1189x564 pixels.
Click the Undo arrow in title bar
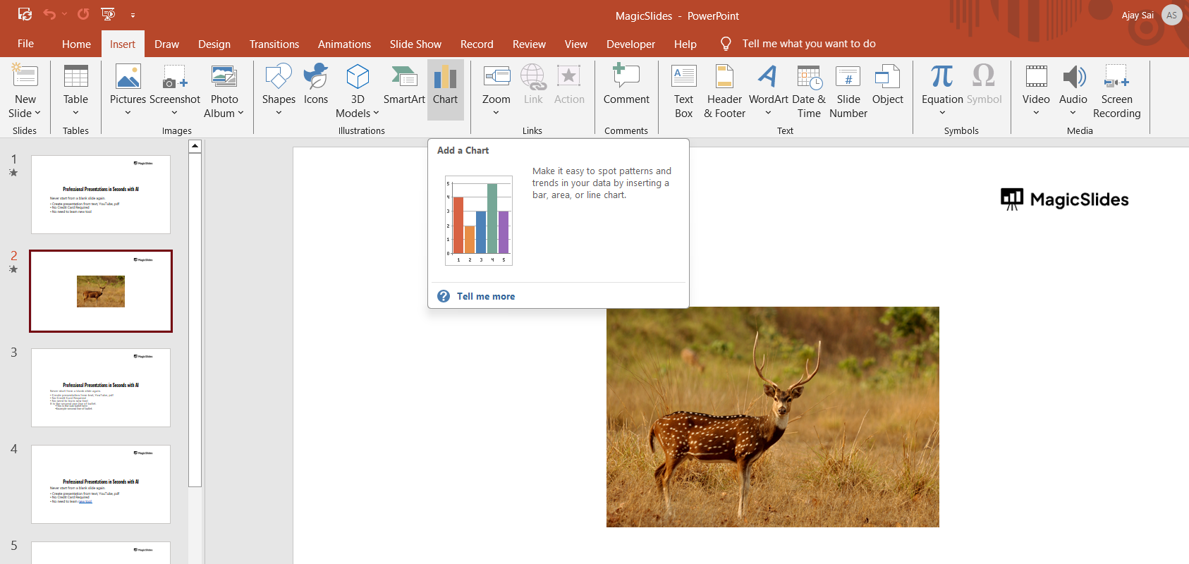(49, 14)
